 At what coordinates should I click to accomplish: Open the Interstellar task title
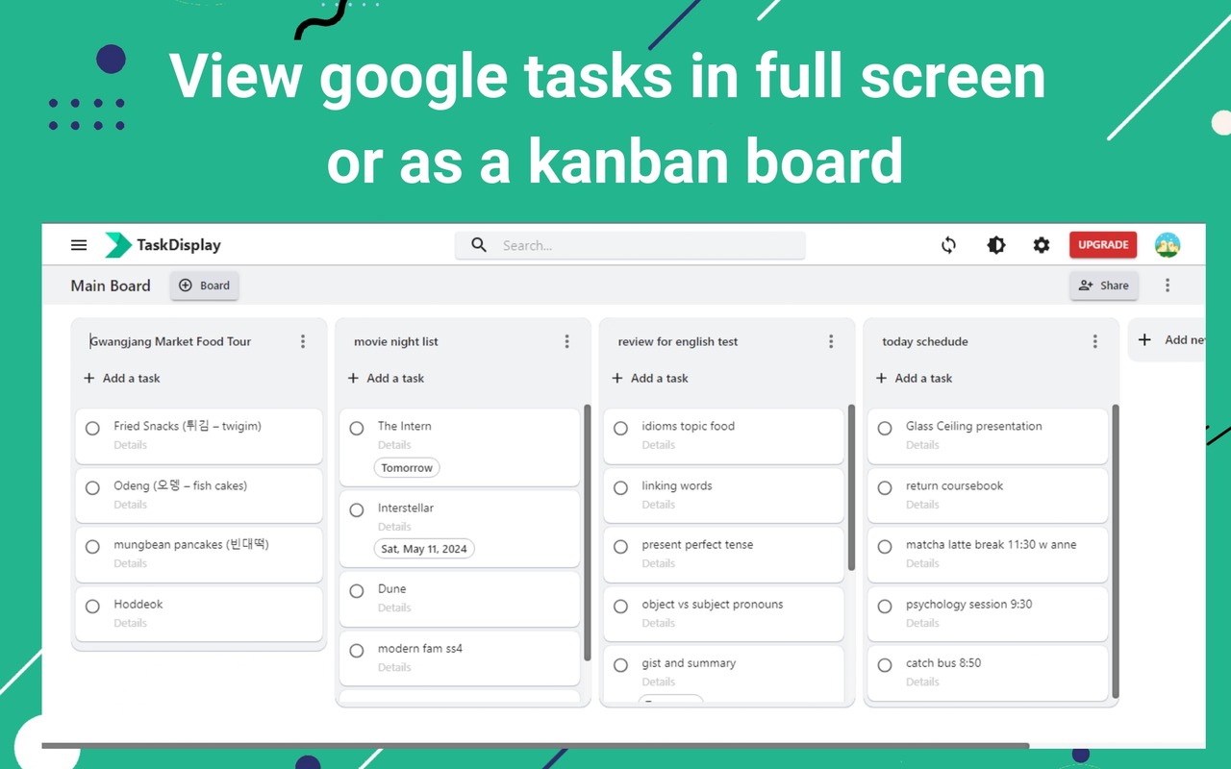[406, 508]
